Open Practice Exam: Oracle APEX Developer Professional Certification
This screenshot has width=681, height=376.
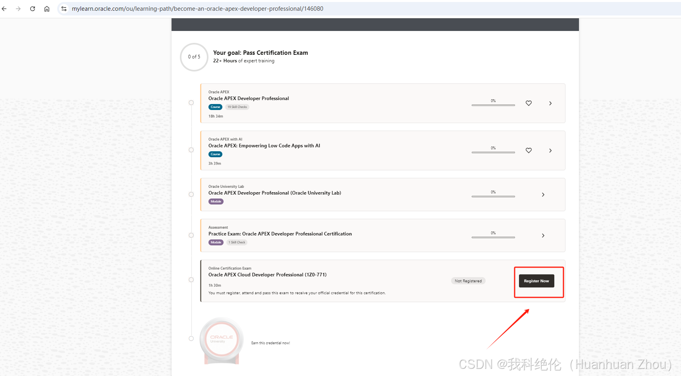280,234
